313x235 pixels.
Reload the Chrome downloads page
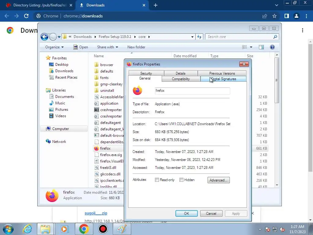(26, 16)
